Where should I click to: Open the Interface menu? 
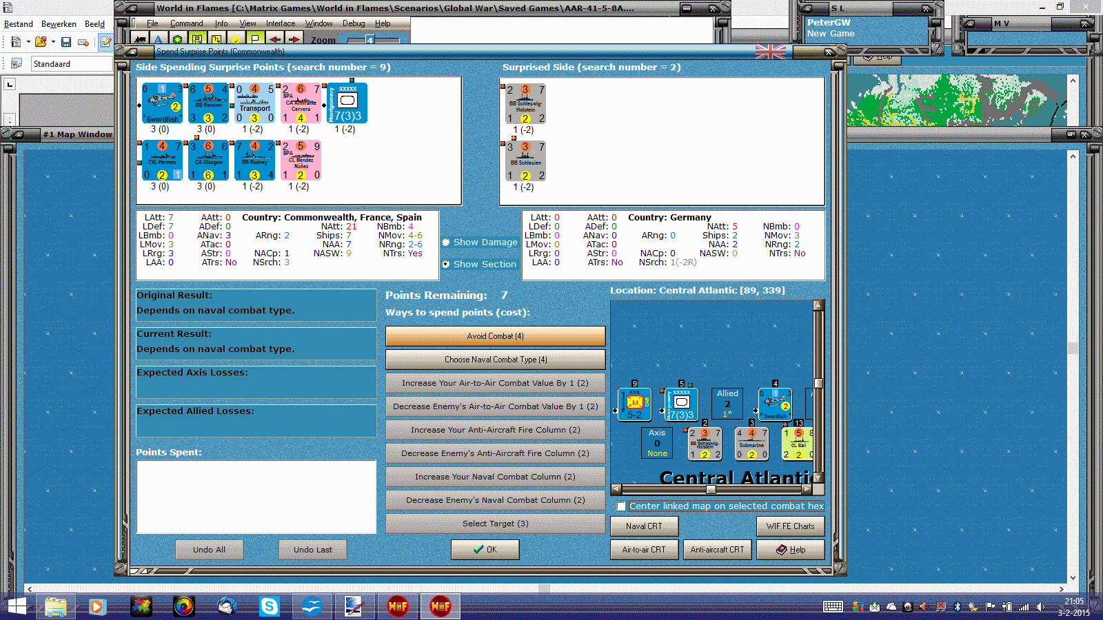[x=281, y=23]
